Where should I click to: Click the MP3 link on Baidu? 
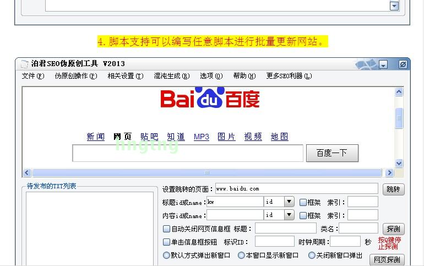[202, 137]
